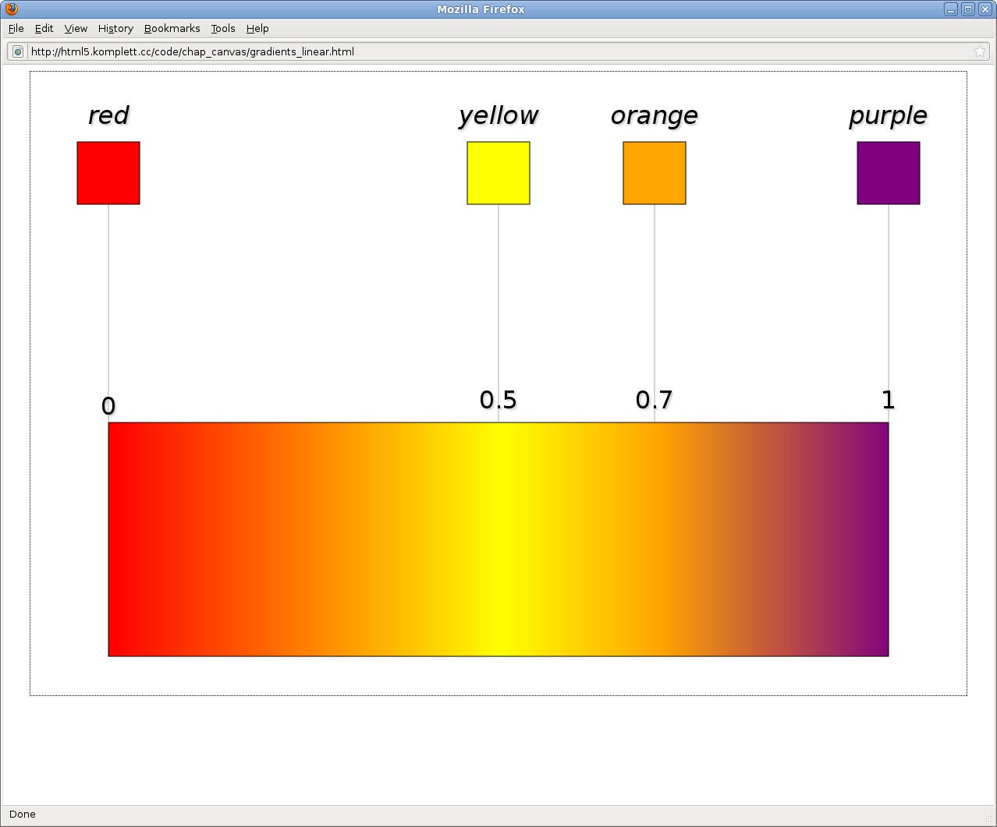
Task: Click the 0.5 gradient stop label
Action: tap(498, 400)
